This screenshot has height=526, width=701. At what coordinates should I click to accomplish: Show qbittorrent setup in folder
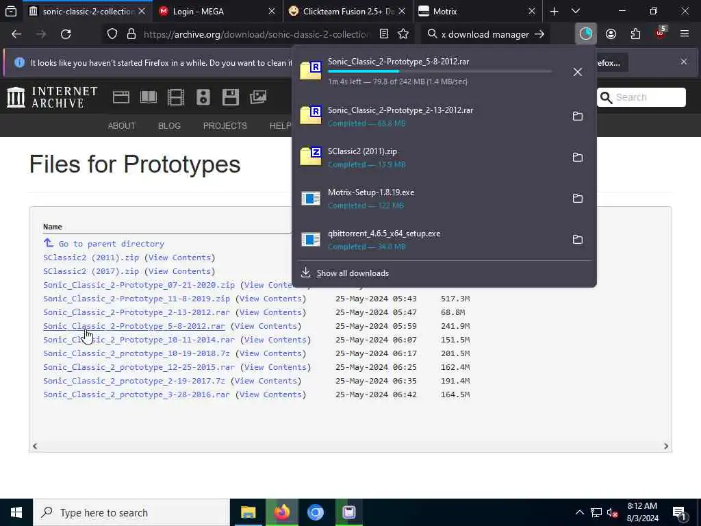click(577, 239)
